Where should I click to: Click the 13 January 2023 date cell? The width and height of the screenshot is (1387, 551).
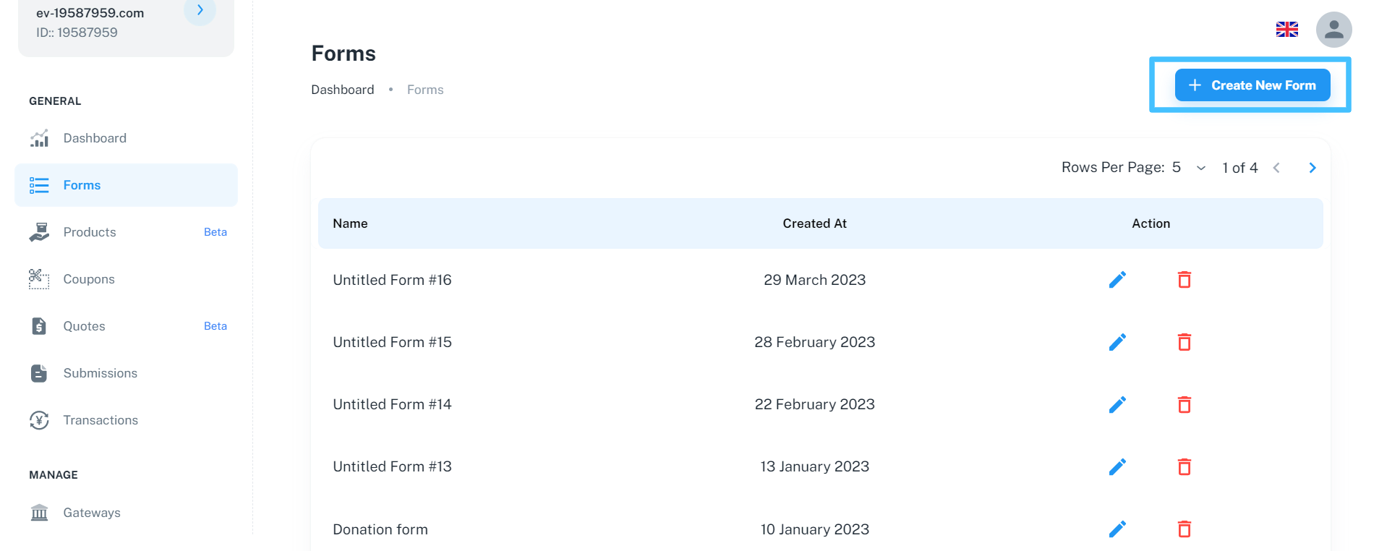point(814,466)
